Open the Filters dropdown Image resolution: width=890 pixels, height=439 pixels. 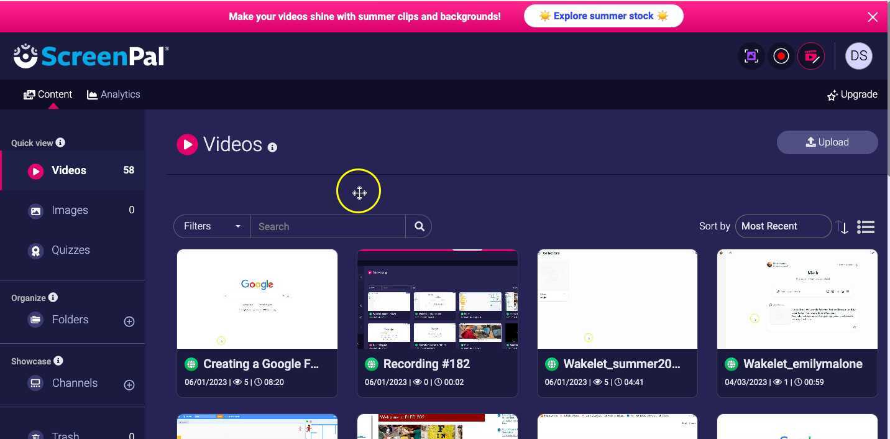click(211, 226)
